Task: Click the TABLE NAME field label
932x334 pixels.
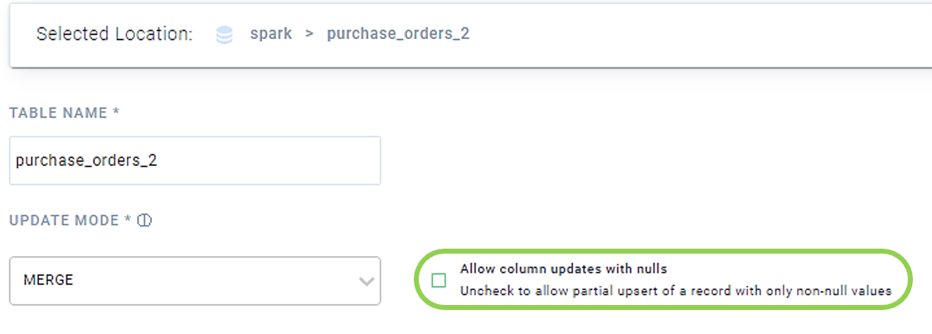Action: 58,113
